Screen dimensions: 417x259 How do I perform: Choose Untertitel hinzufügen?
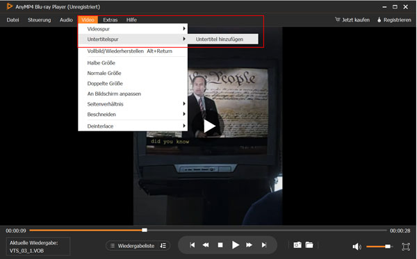coord(223,39)
